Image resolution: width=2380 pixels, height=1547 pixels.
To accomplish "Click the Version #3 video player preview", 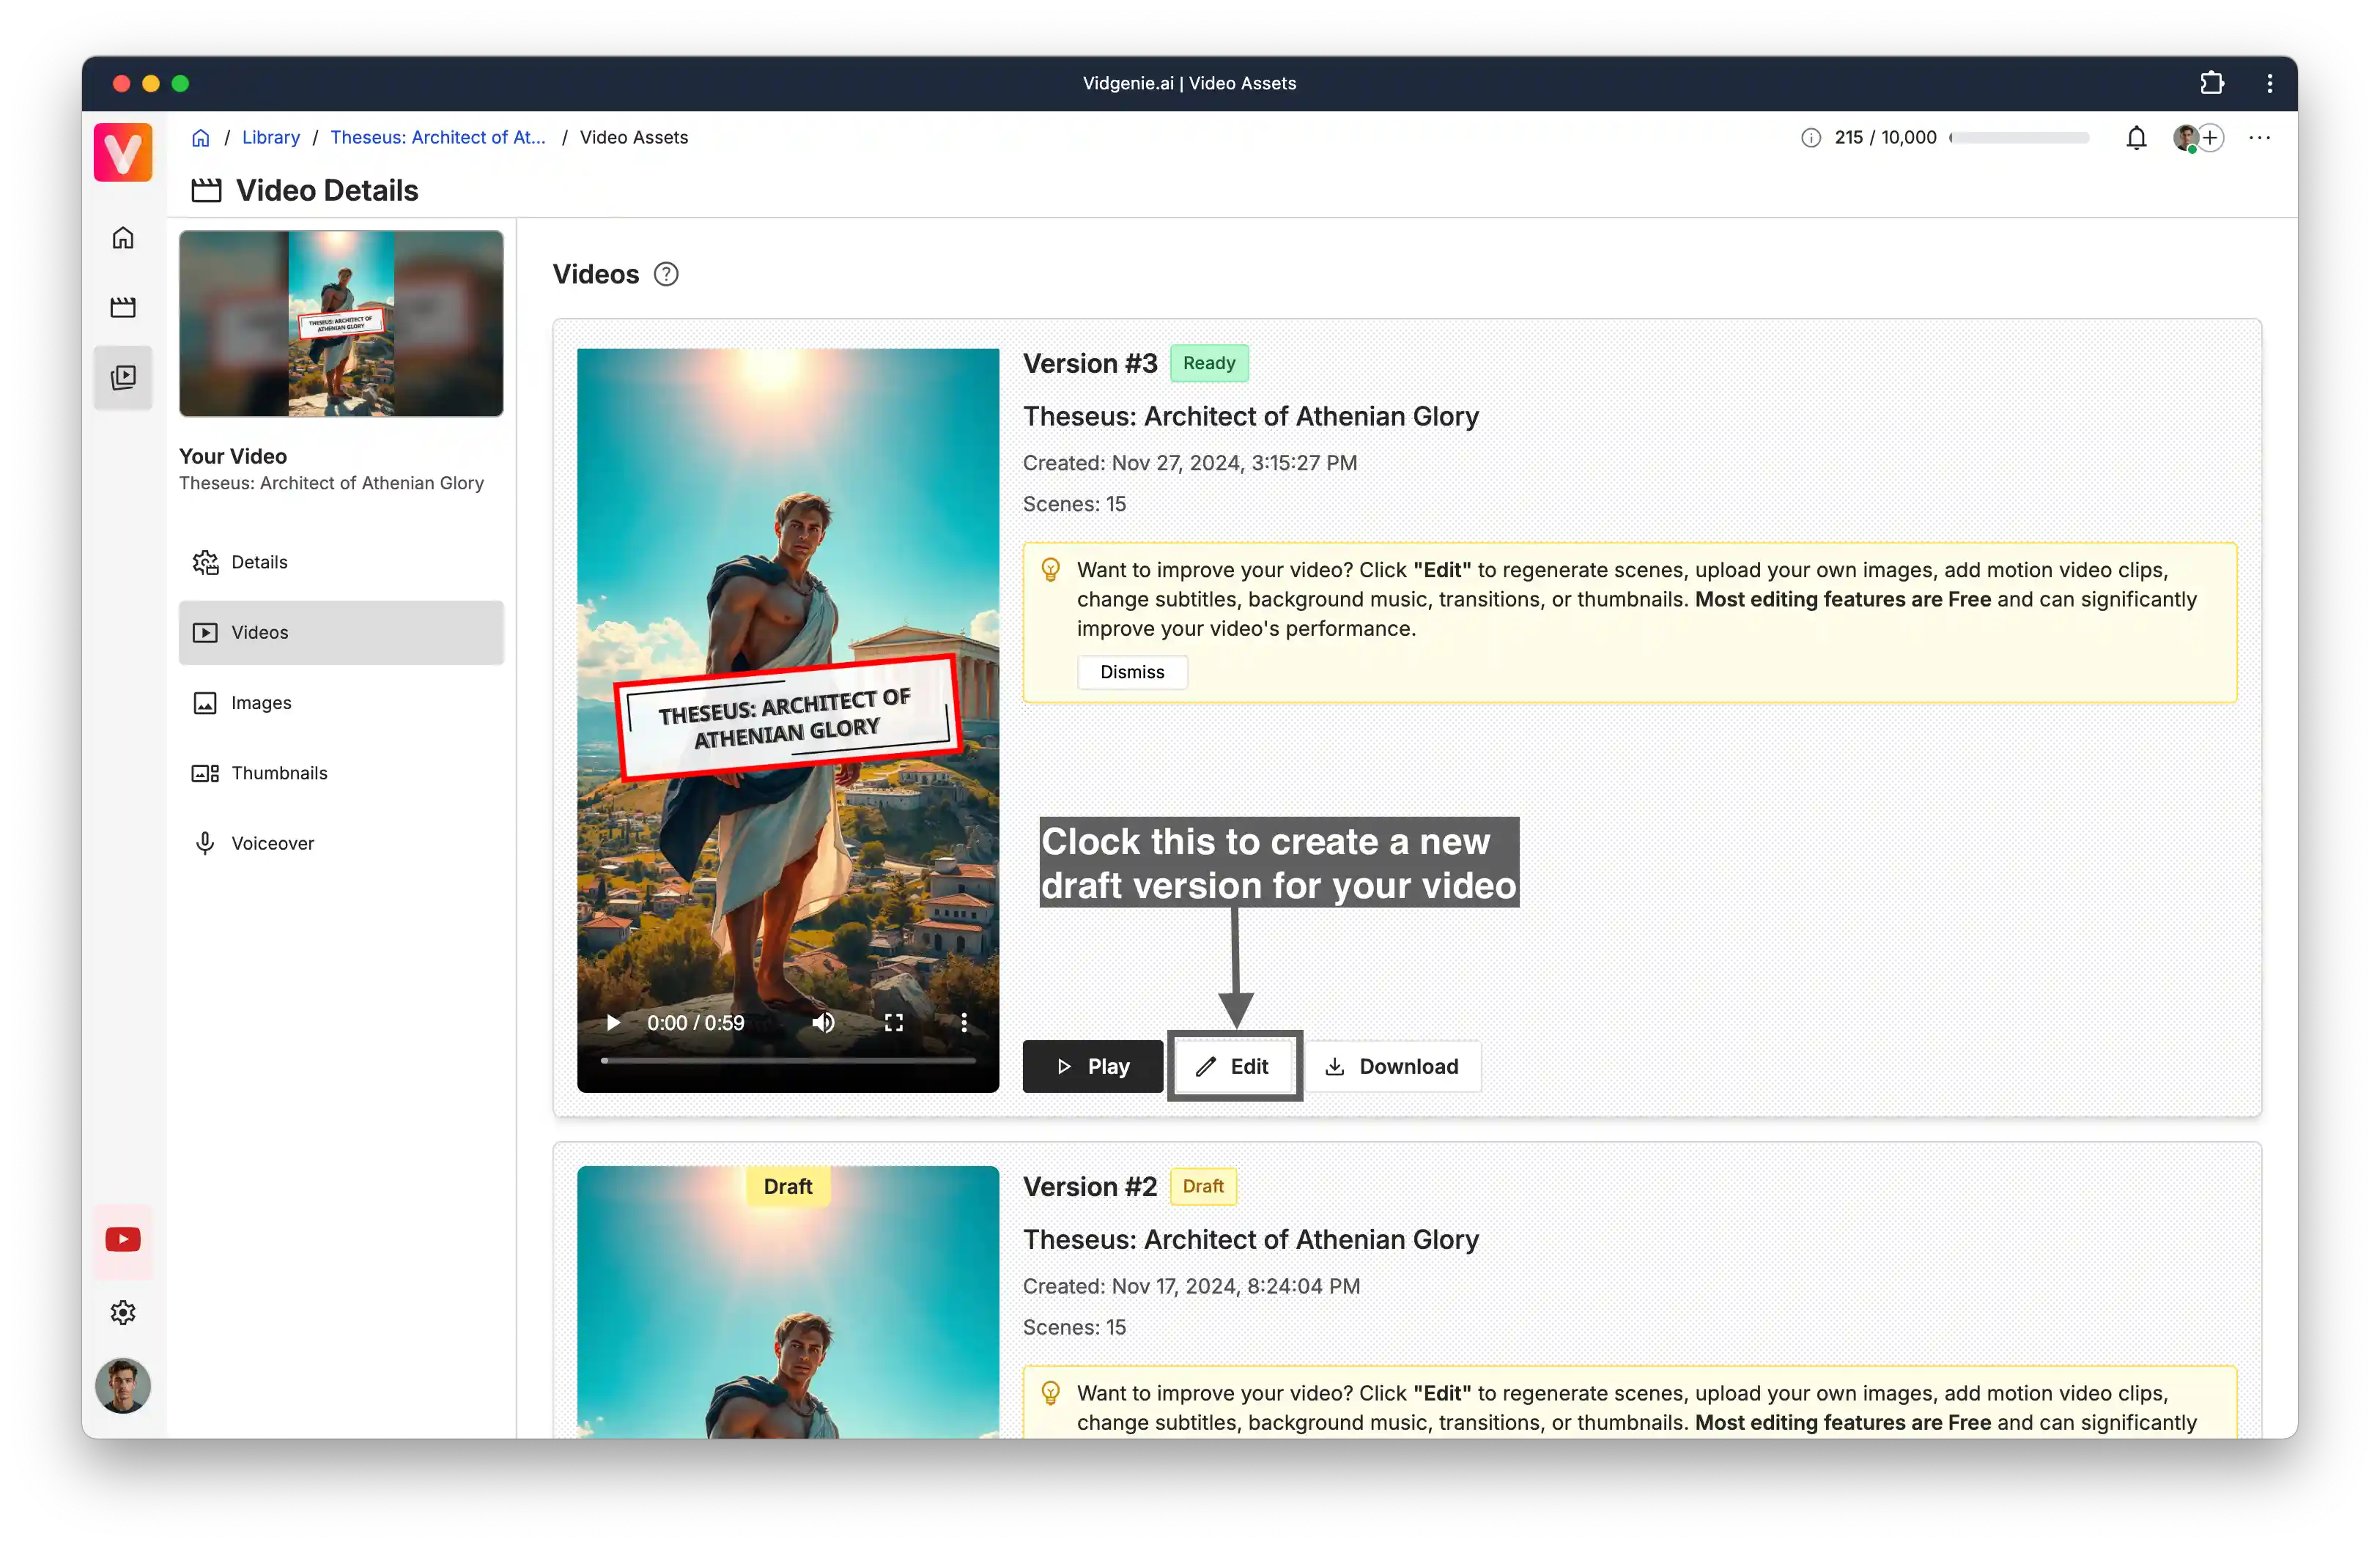I will pyautogui.click(x=788, y=719).
